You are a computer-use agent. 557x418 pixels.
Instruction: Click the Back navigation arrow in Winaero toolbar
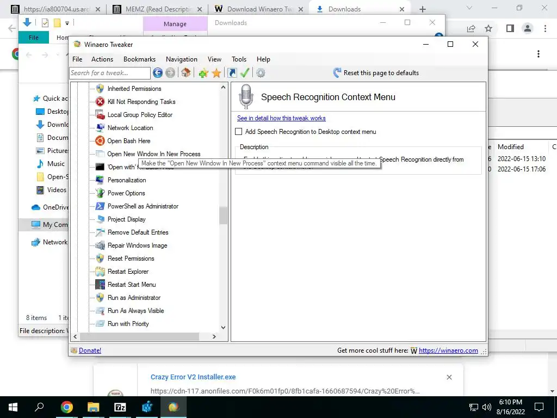(158, 73)
